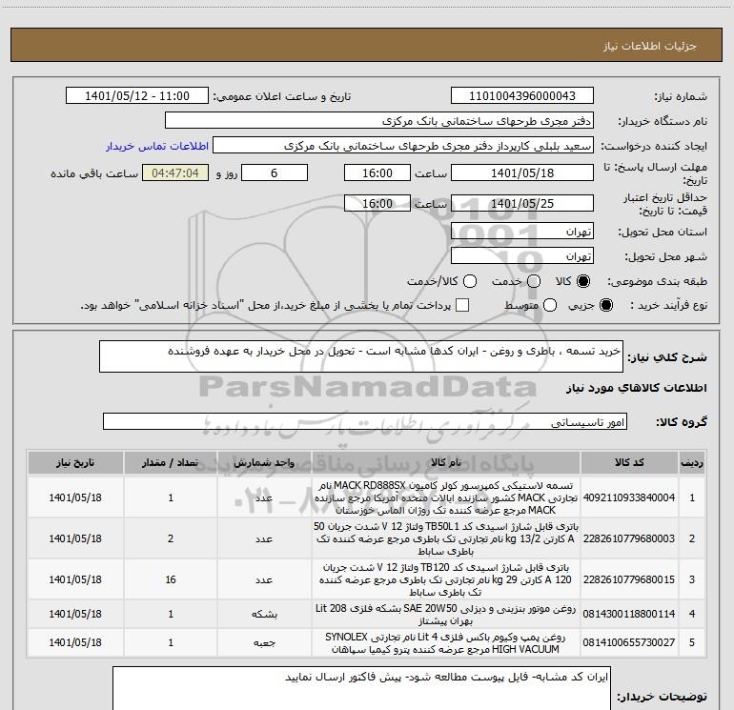This screenshot has width=734, height=710.
Task: Toggle the اسناد خزانه اسلامی payment checkbox
Action: coord(462,305)
